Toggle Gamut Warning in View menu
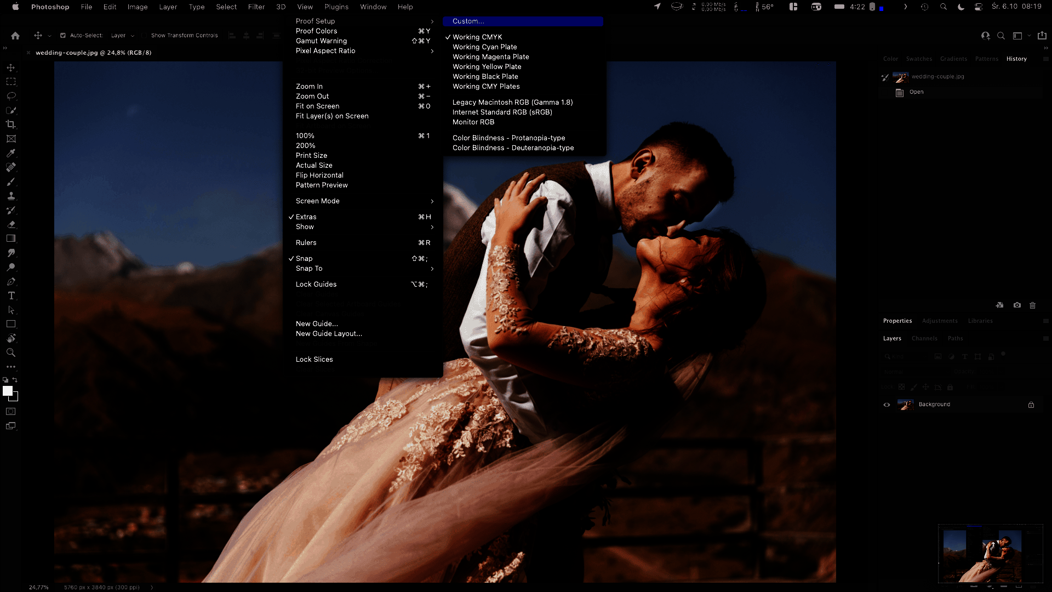The width and height of the screenshot is (1052, 592). coord(363,41)
